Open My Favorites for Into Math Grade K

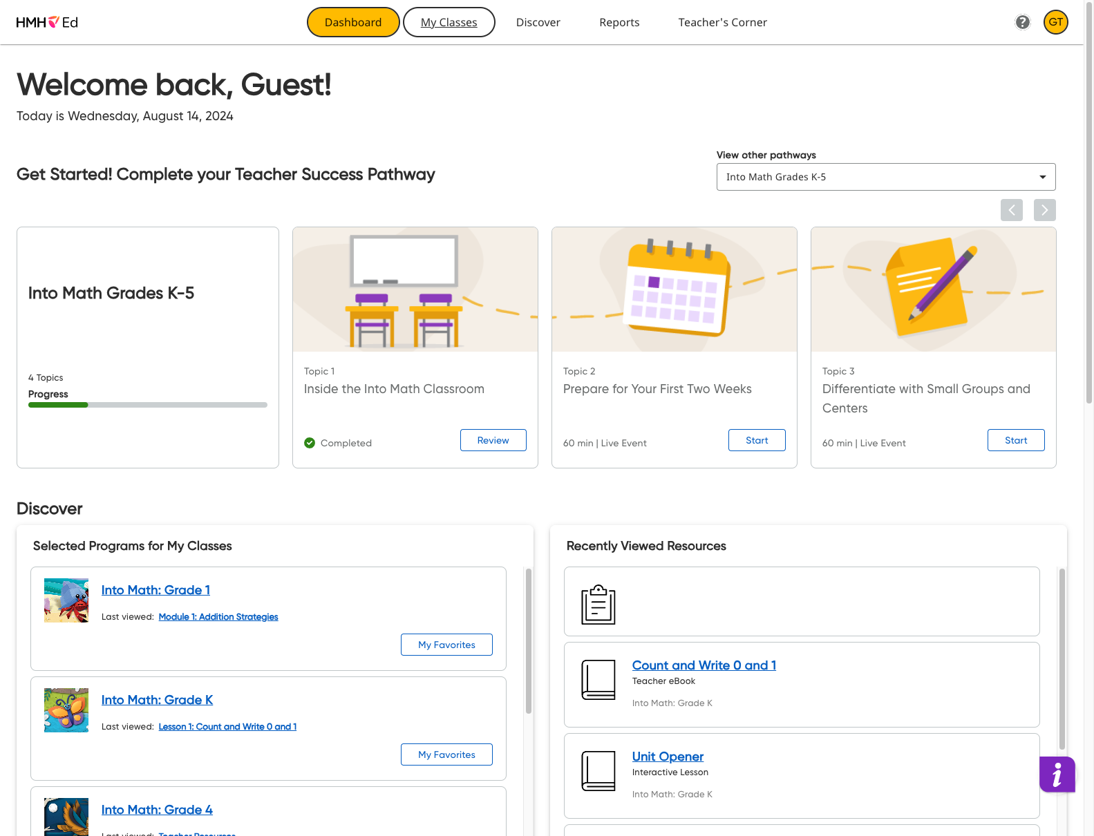click(446, 754)
